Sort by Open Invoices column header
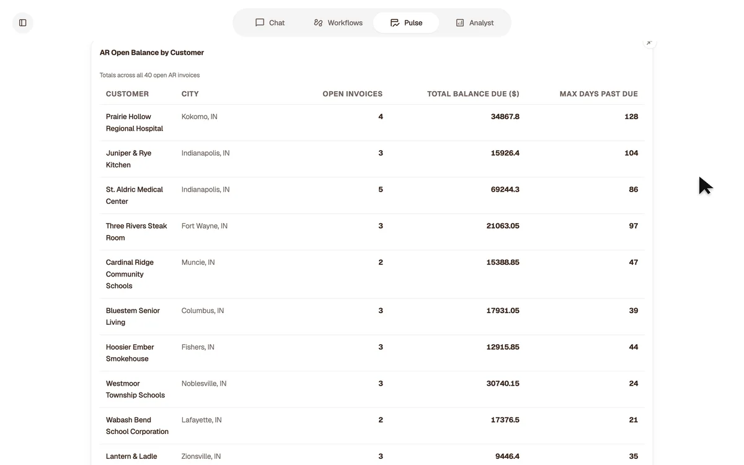The image size is (744, 465). (352, 94)
